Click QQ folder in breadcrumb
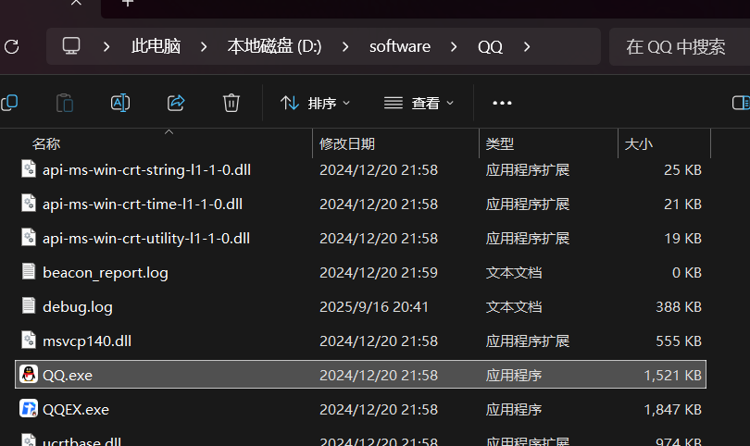The height and width of the screenshot is (446, 750). click(490, 47)
